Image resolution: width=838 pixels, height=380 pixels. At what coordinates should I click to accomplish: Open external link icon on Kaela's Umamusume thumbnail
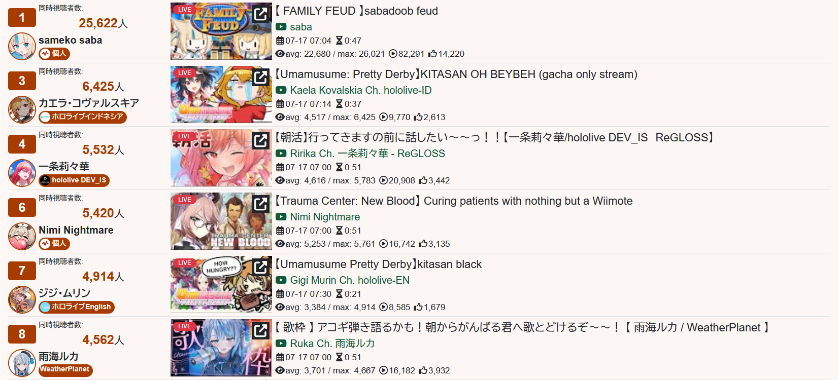pyautogui.click(x=261, y=77)
